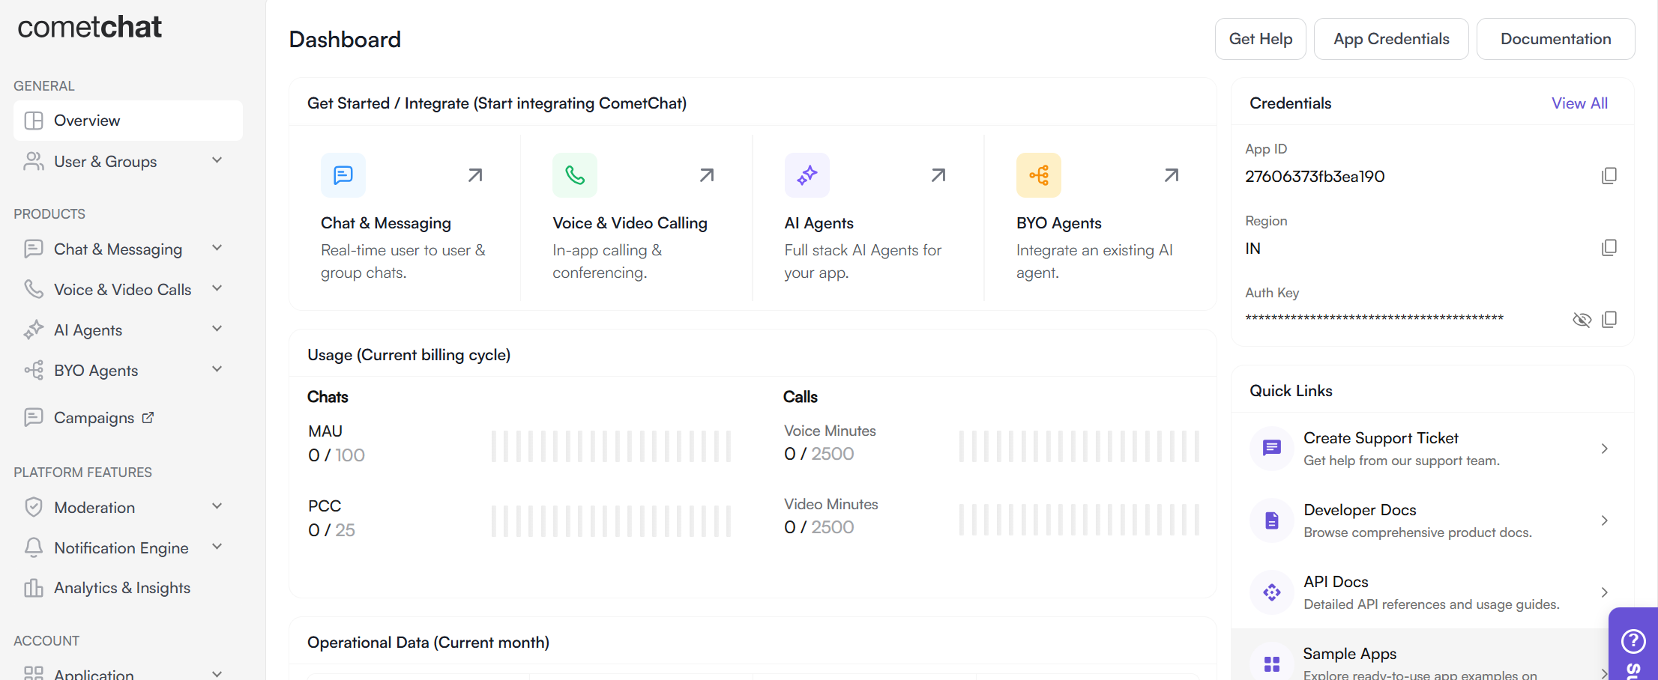Click the sidebar AI Agents sparkle icon
Viewport: 1658px width, 680px height.
pos(34,330)
